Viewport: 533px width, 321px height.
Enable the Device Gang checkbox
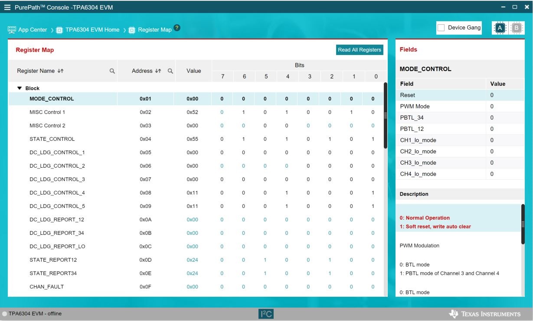click(x=441, y=28)
